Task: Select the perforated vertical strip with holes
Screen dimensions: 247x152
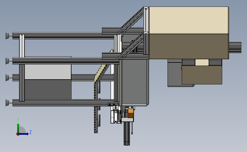Action: click(96, 107)
